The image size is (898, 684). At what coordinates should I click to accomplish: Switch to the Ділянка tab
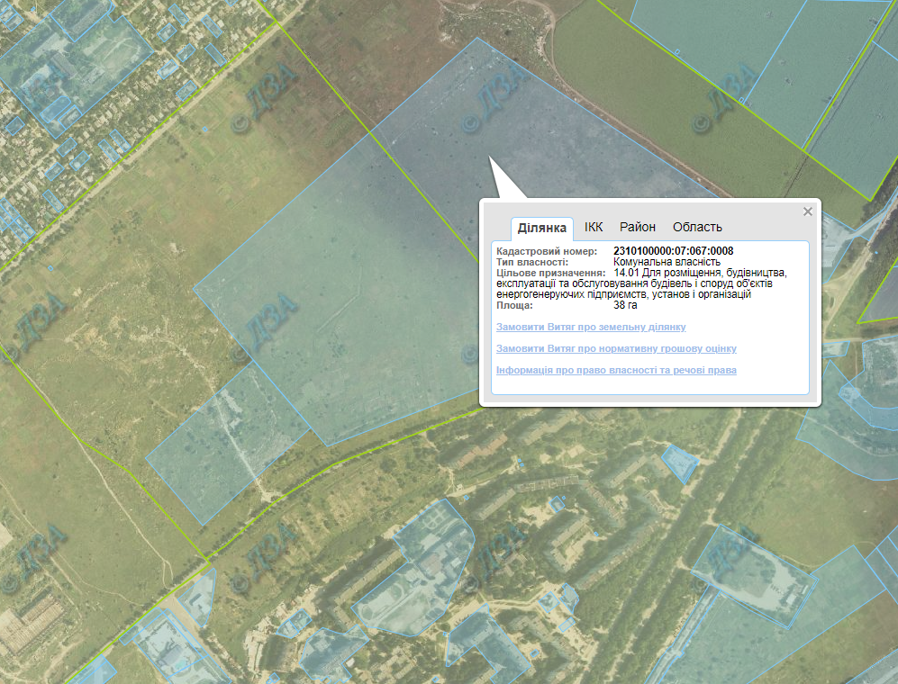pos(542,228)
